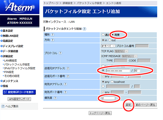Select out direction radio button

(x=110, y=40)
